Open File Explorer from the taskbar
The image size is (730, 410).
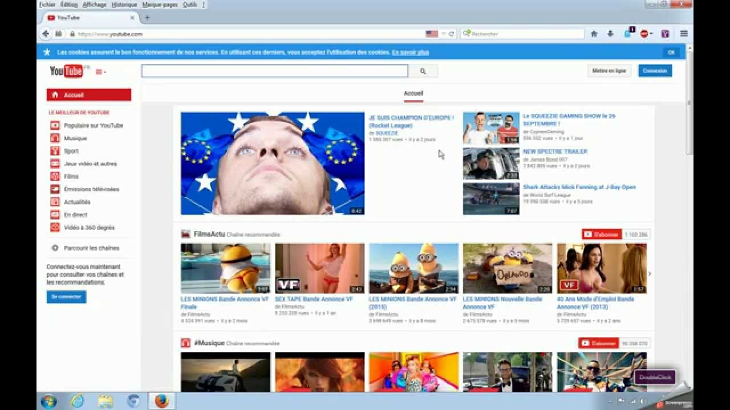point(105,401)
